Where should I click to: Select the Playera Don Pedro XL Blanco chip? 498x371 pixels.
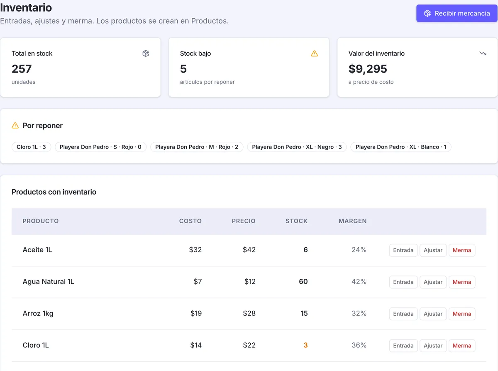click(x=401, y=147)
